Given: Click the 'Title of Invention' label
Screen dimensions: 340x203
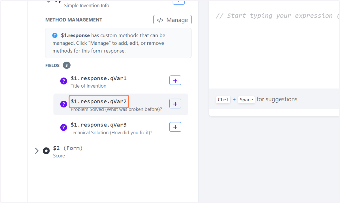Looking at the screenshot, I should coord(88,86).
